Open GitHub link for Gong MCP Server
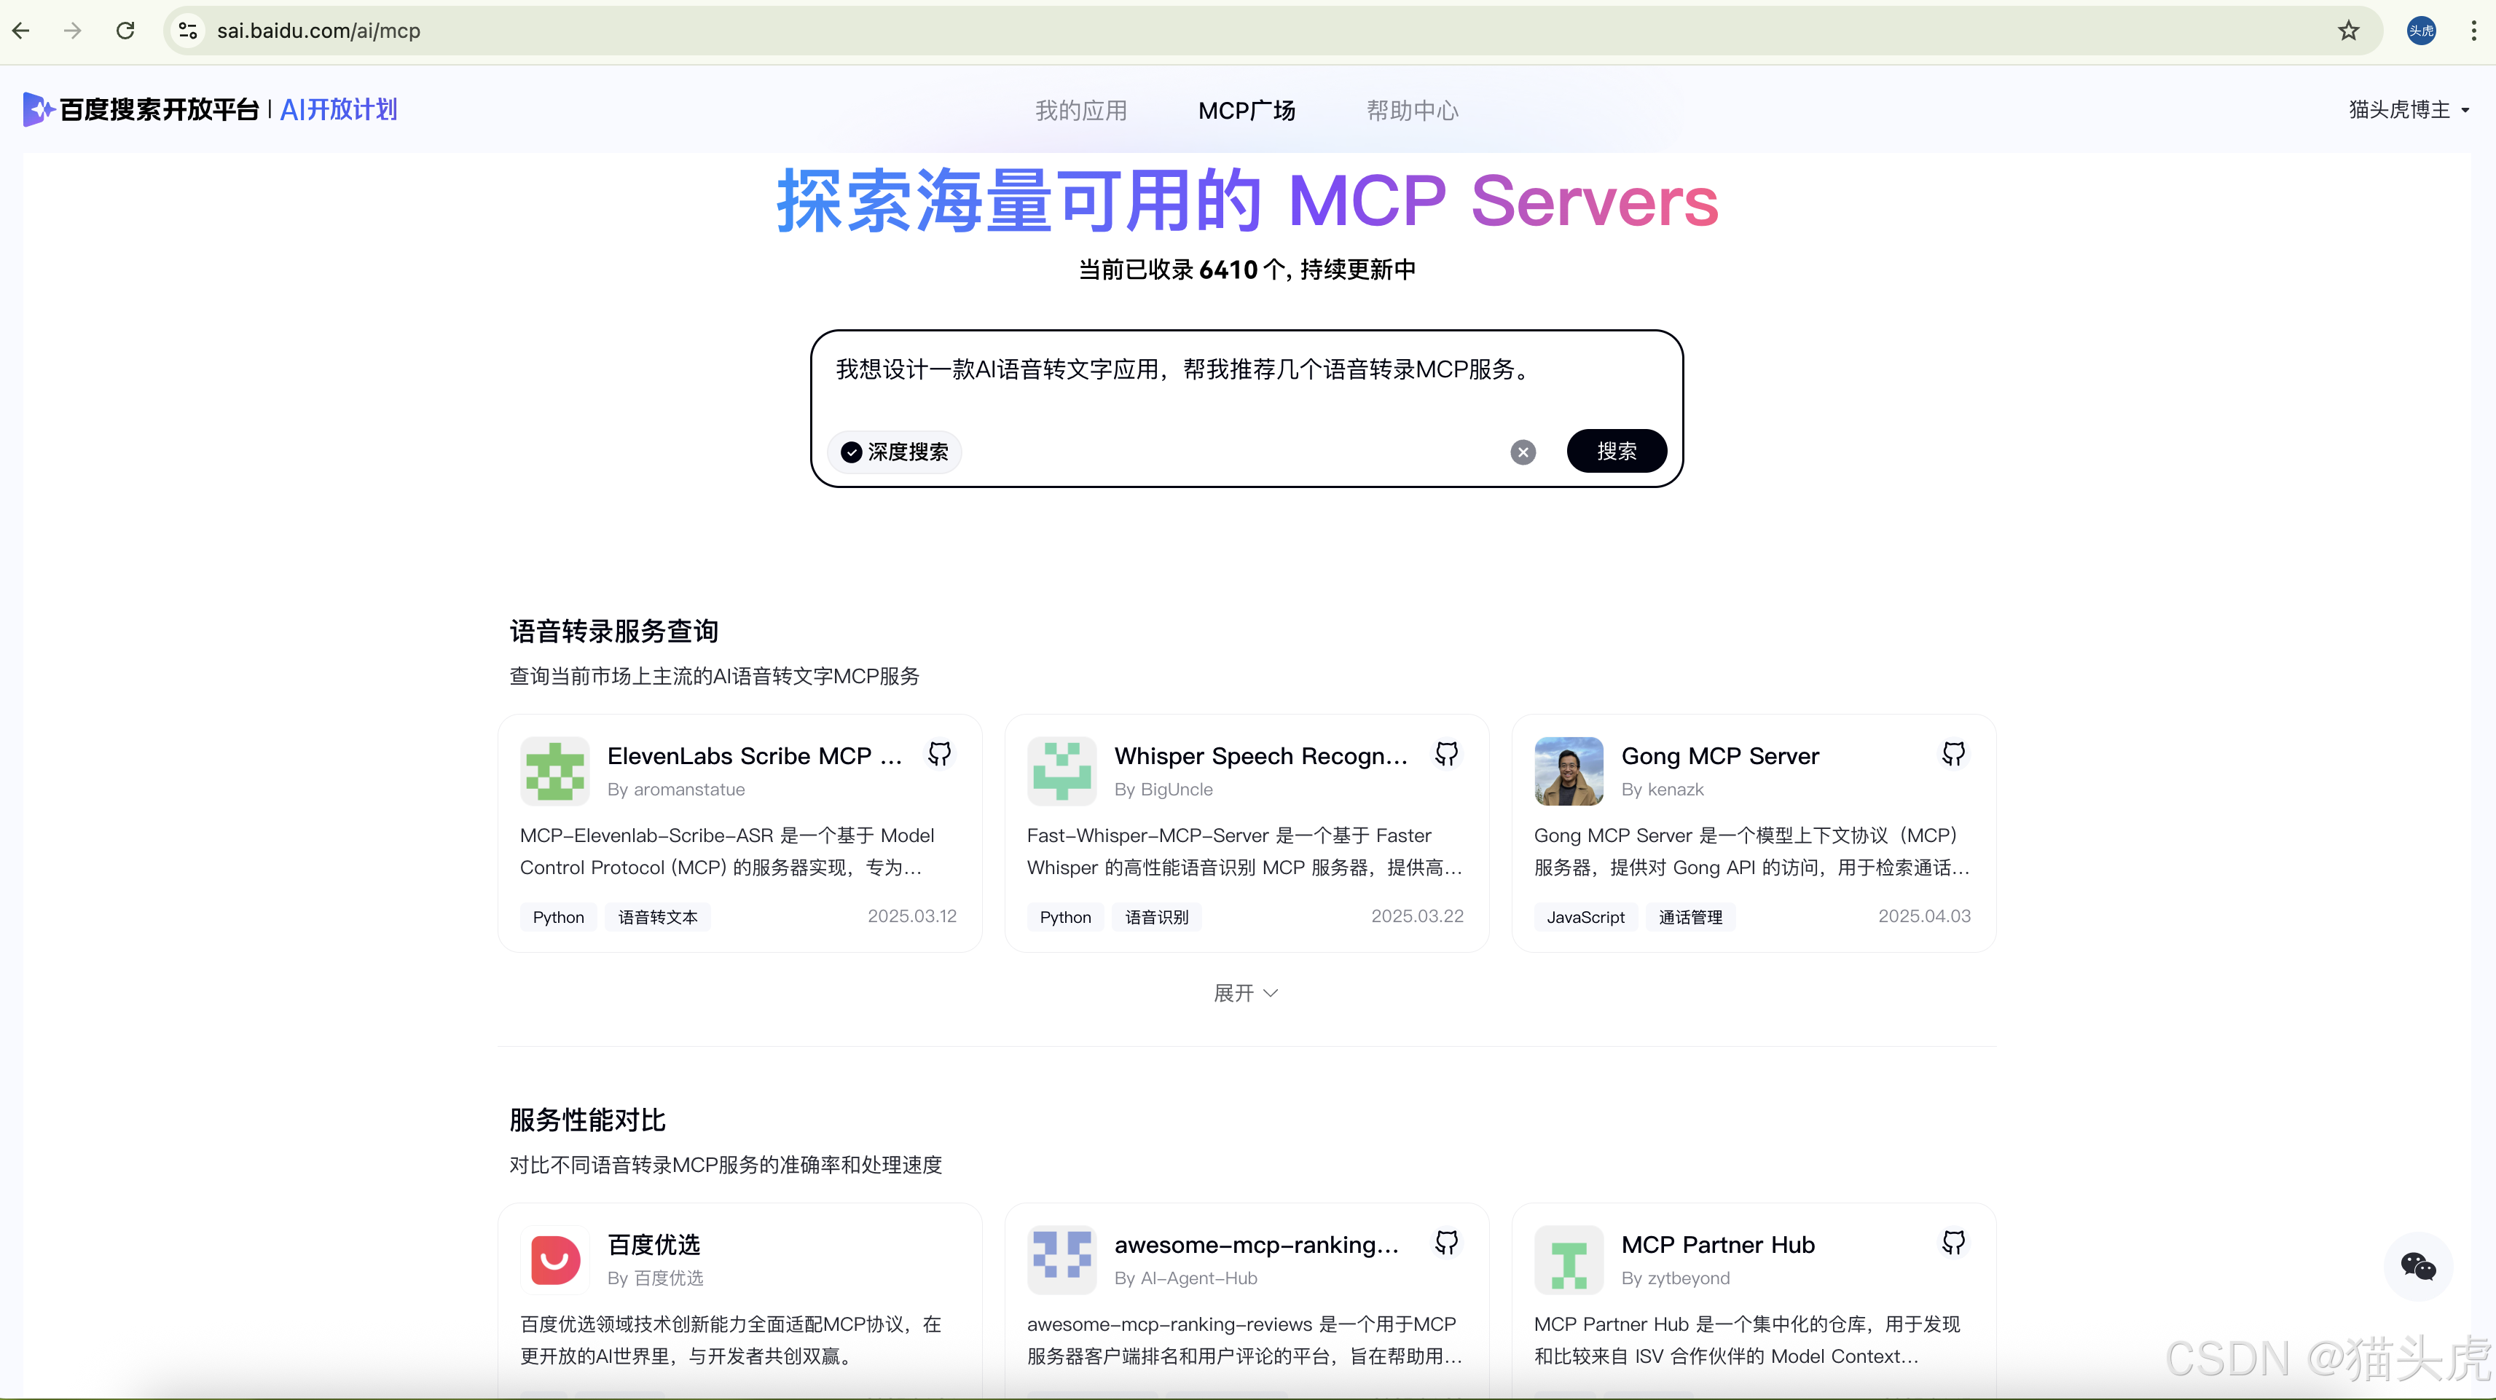The image size is (2496, 1400). (1953, 754)
